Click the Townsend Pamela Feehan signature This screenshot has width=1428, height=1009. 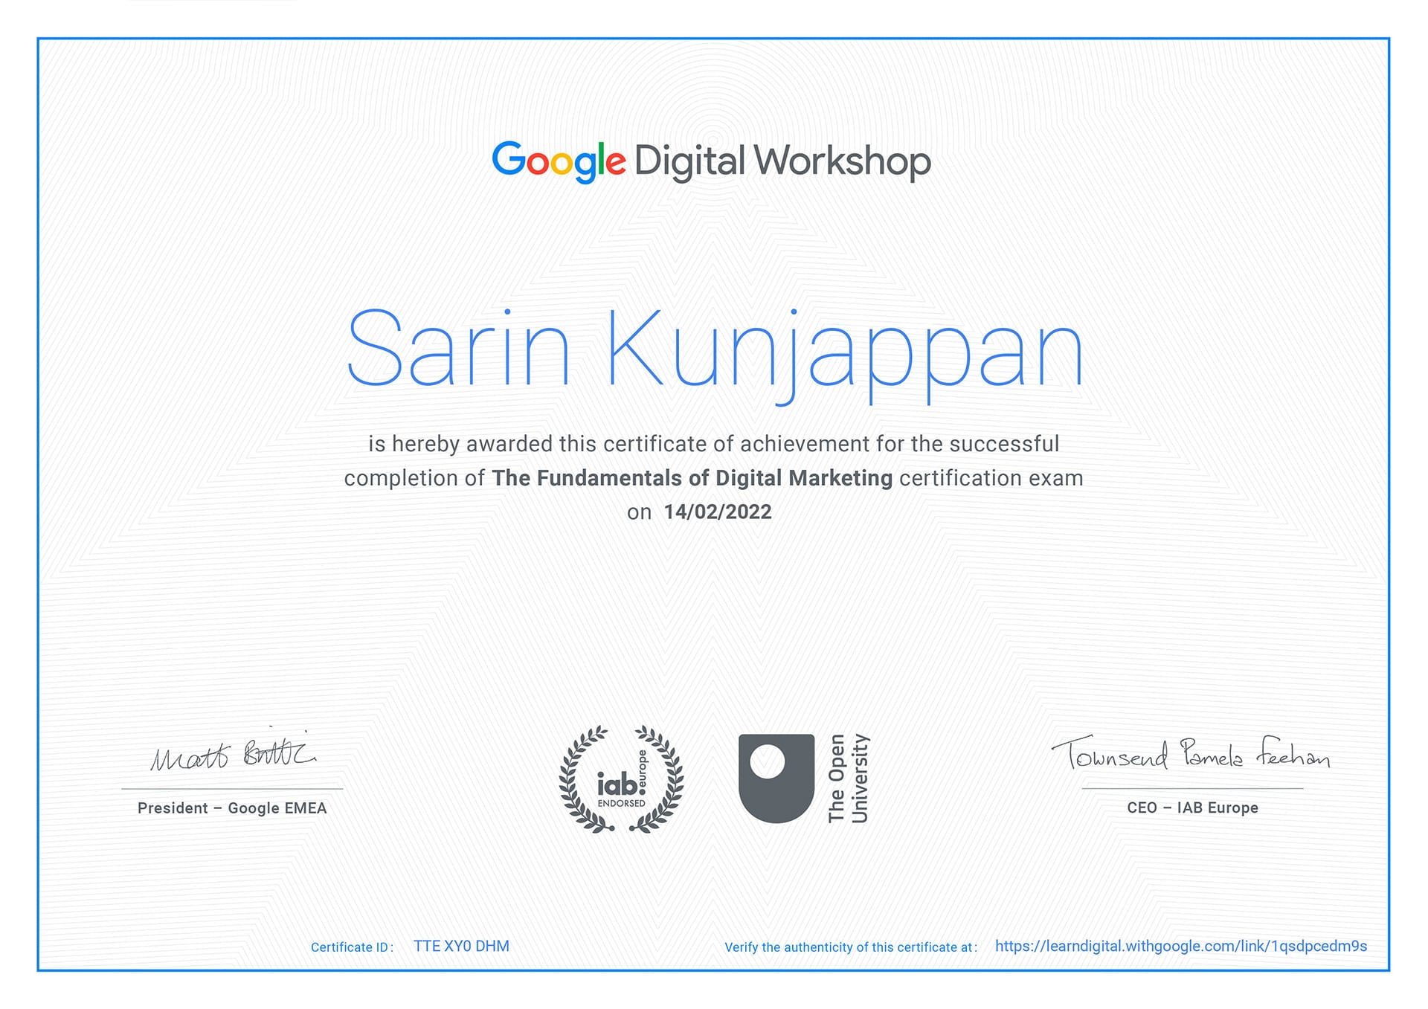coord(1191,754)
